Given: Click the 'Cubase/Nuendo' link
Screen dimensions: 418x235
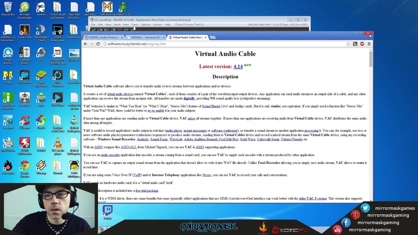Looking at the screenshot, I should coord(292,139).
